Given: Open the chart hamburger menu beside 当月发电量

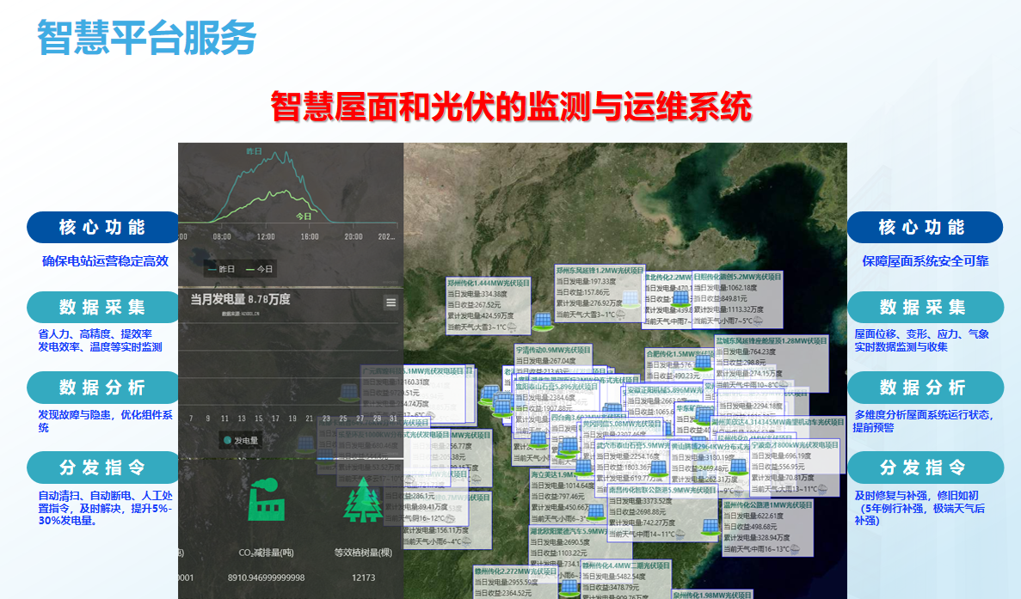Looking at the screenshot, I should [x=391, y=302].
